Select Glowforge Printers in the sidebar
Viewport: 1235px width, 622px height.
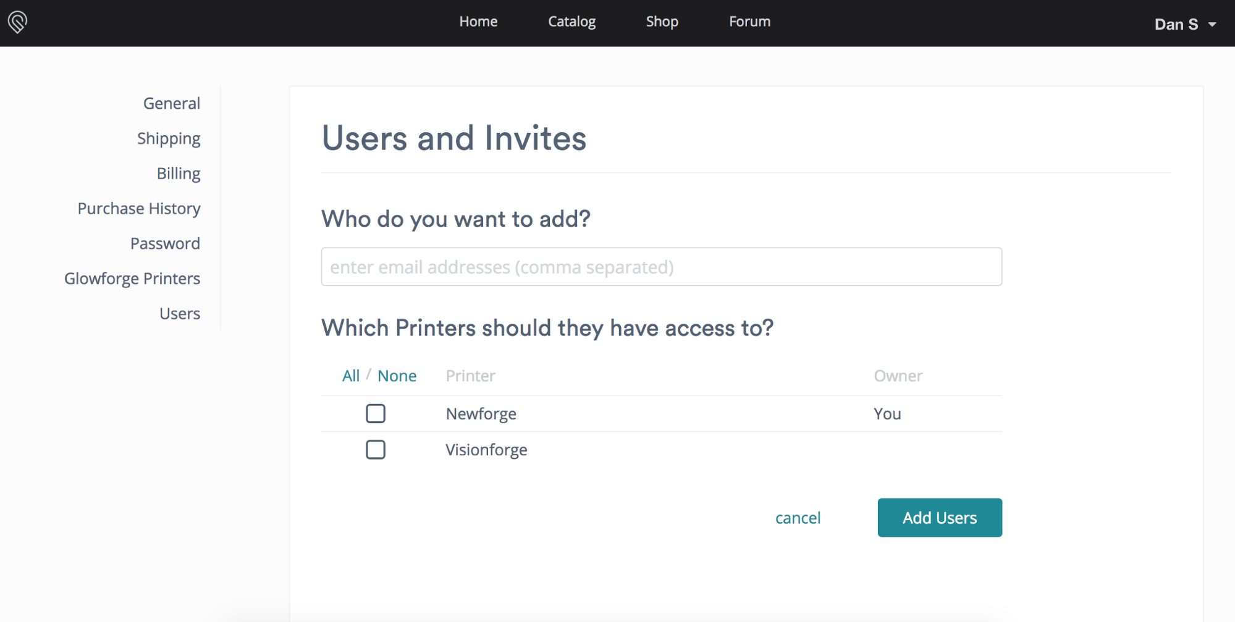132,278
